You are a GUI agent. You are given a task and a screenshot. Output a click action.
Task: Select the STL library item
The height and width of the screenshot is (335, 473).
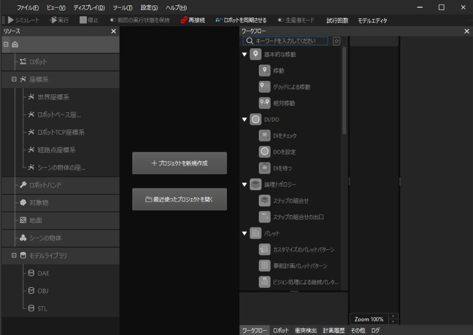(42, 308)
